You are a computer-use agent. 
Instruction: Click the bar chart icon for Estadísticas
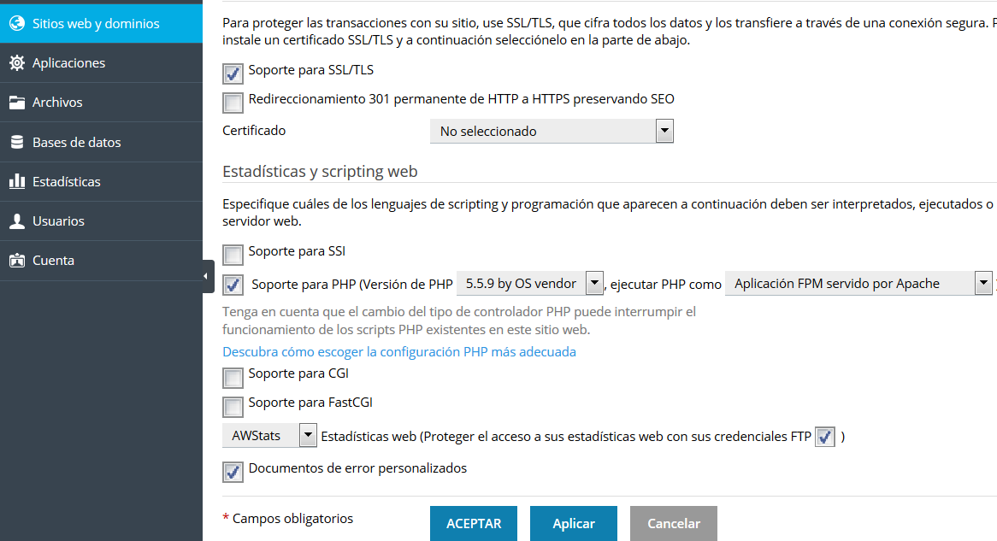pos(16,181)
